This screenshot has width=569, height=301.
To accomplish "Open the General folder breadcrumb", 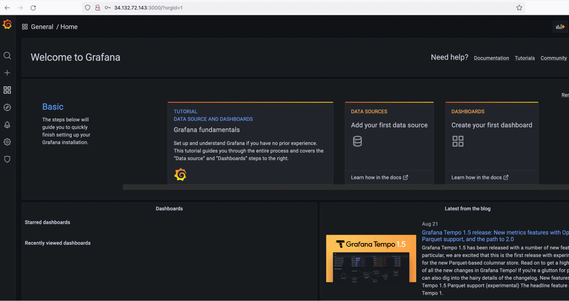I will tap(42, 27).
